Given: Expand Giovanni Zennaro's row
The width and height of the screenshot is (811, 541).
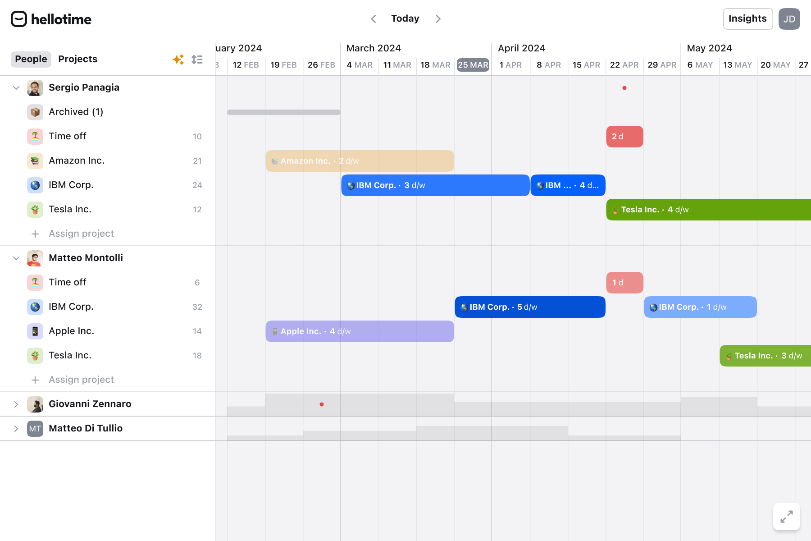Looking at the screenshot, I should pos(16,404).
